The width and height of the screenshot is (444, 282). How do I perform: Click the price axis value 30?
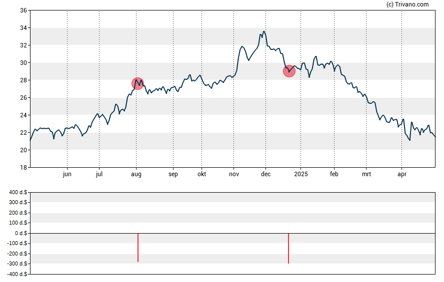tap(23, 63)
